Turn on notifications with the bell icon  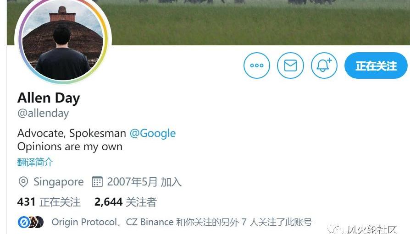pos(324,65)
